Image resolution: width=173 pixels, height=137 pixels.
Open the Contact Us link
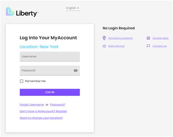click(x=159, y=46)
